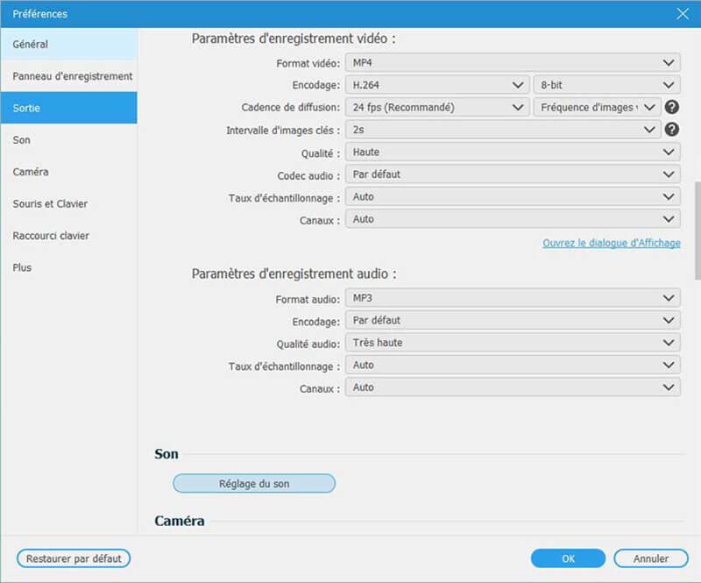The image size is (701, 583).
Task: Open the 8-bit depth dropdown
Action: pyautogui.click(x=605, y=85)
